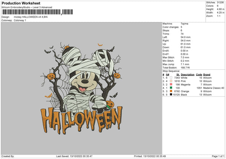The image size is (226, 159).
Task: Click the White stitch count '7343'
Action: [x=177, y=78]
